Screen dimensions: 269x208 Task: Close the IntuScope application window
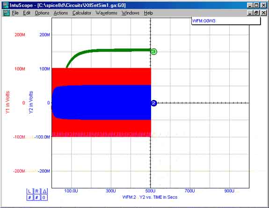click(263, 5)
